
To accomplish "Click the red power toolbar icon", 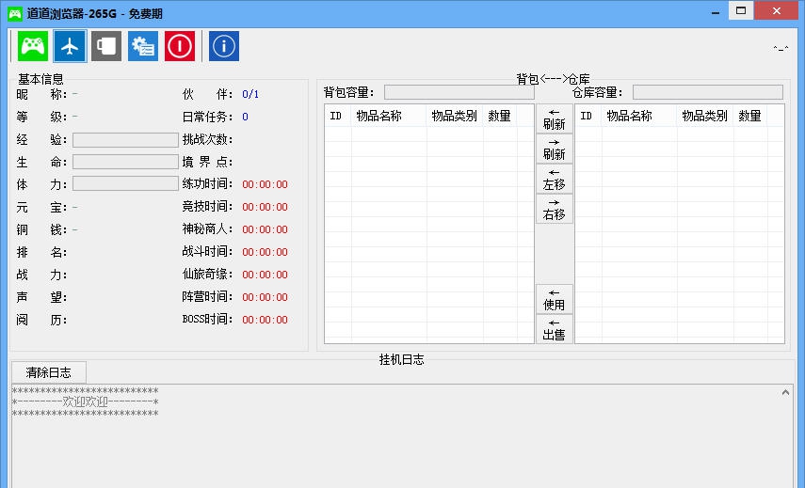I will (x=180, y=46).
